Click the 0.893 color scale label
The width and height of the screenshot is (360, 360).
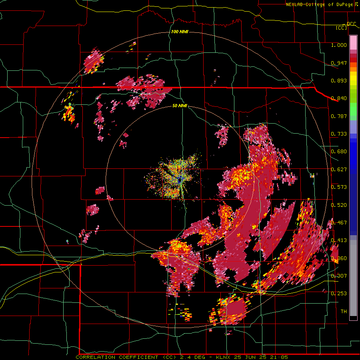click(339, 80)
